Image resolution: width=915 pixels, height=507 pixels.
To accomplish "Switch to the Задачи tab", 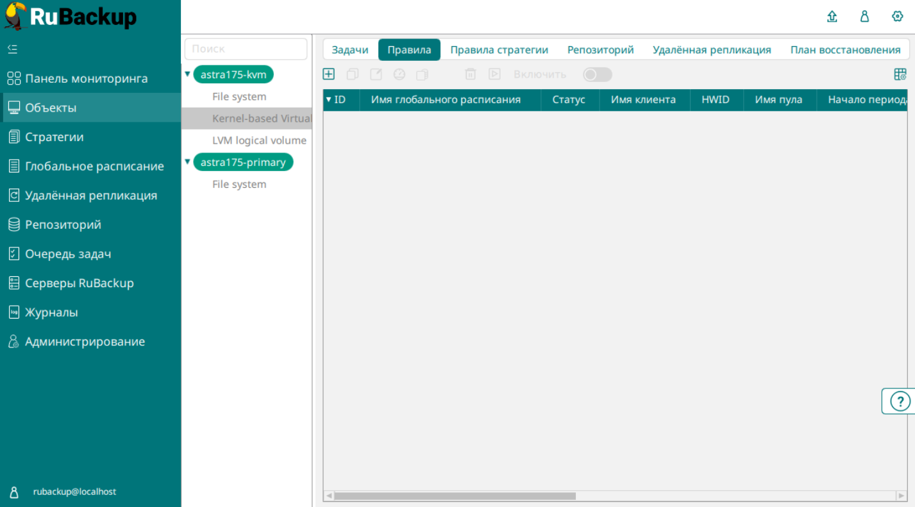I will tap(349, 50).
